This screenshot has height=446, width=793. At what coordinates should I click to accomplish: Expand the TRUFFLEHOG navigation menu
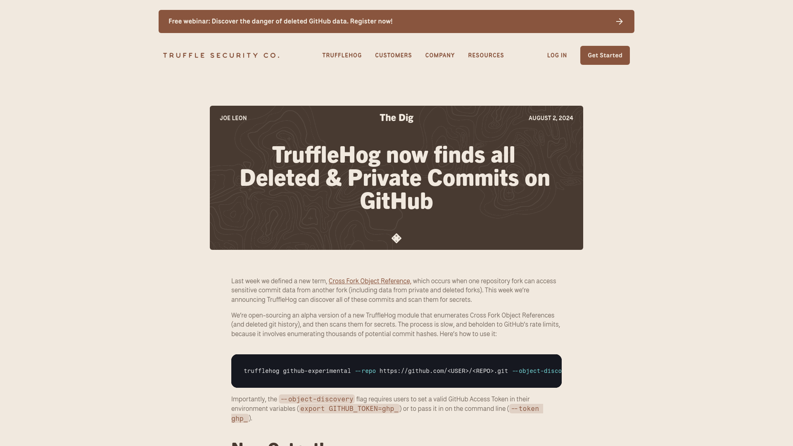pos(342,55)
